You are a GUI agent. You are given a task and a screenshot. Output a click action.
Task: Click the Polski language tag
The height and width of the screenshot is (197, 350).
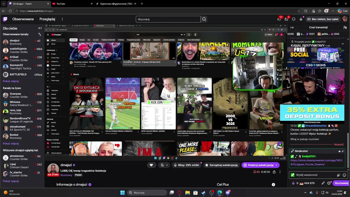78,175
